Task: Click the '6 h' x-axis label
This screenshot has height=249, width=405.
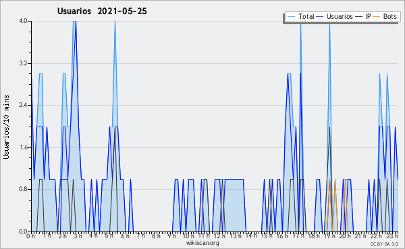Action: click(125, 236)
